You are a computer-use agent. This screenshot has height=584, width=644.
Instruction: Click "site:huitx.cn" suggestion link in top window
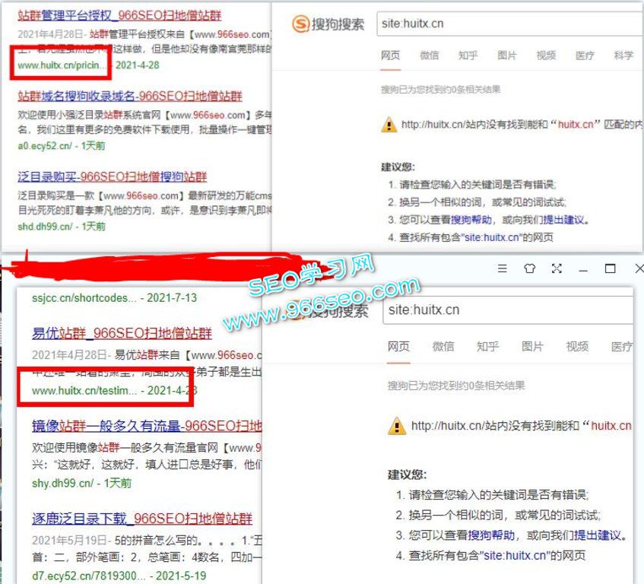(x=491, y=237)
